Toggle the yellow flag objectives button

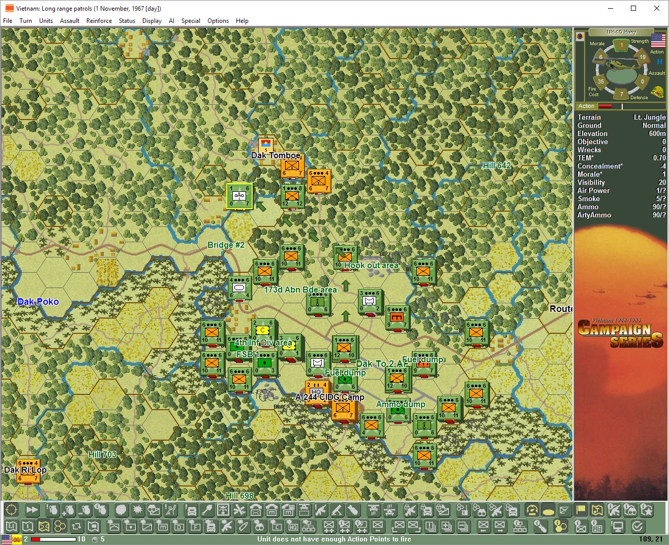pos(581,510)
